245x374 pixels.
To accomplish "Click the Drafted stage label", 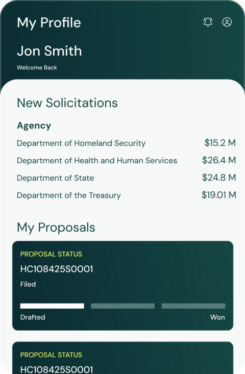I will (33, 317).
